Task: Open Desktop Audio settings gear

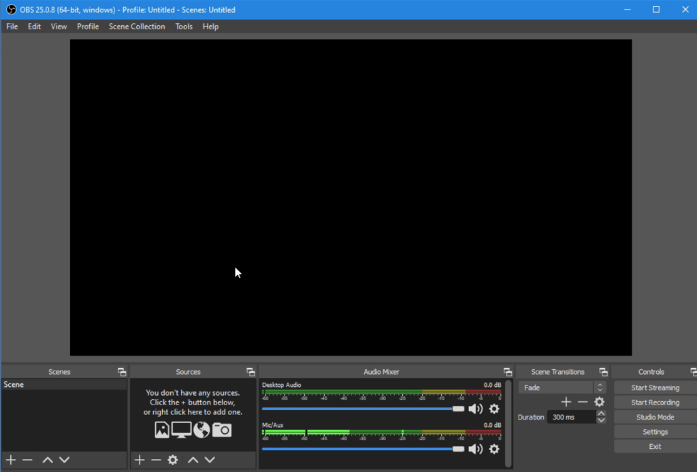Action: pyautogui.click(x=494, y=409)
